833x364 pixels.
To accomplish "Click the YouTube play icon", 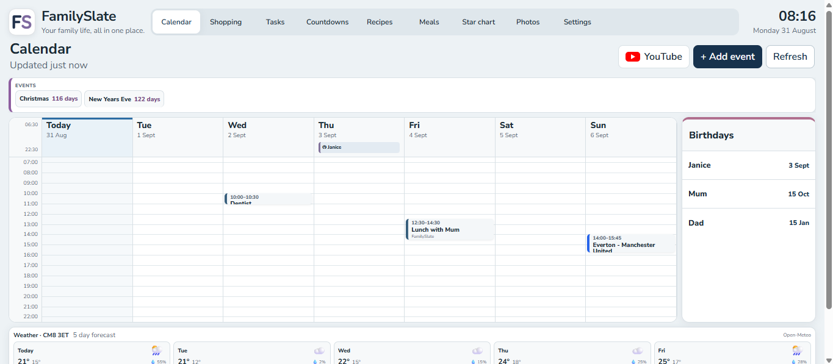I will [x=633, y=57].
